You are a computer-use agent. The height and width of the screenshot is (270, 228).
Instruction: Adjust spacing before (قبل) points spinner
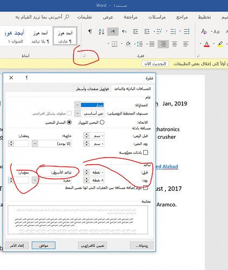[x=86, y=172]
